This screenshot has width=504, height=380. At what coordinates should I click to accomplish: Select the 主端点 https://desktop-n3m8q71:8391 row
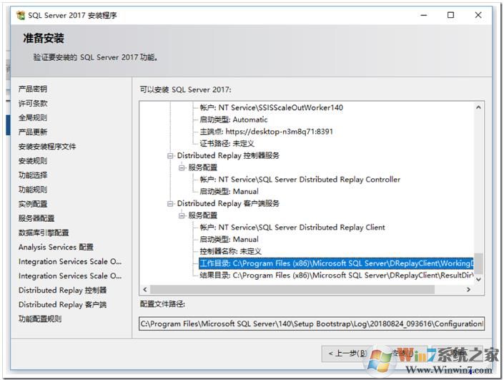(x=266, y=132)
